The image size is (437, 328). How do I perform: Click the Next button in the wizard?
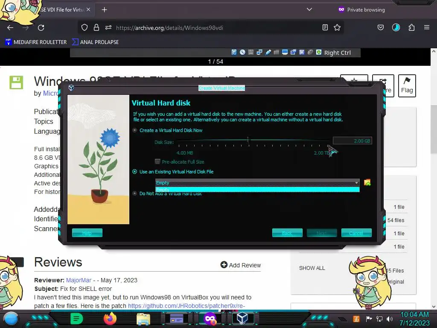tap(322, 233)
